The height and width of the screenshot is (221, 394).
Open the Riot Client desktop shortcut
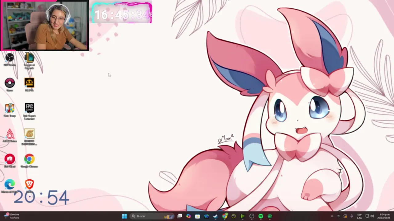[10, 161]
